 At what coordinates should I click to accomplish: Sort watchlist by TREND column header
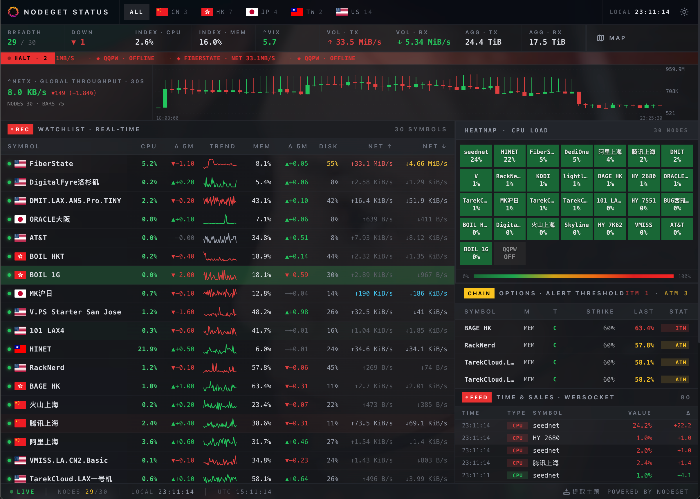(223, 147)
